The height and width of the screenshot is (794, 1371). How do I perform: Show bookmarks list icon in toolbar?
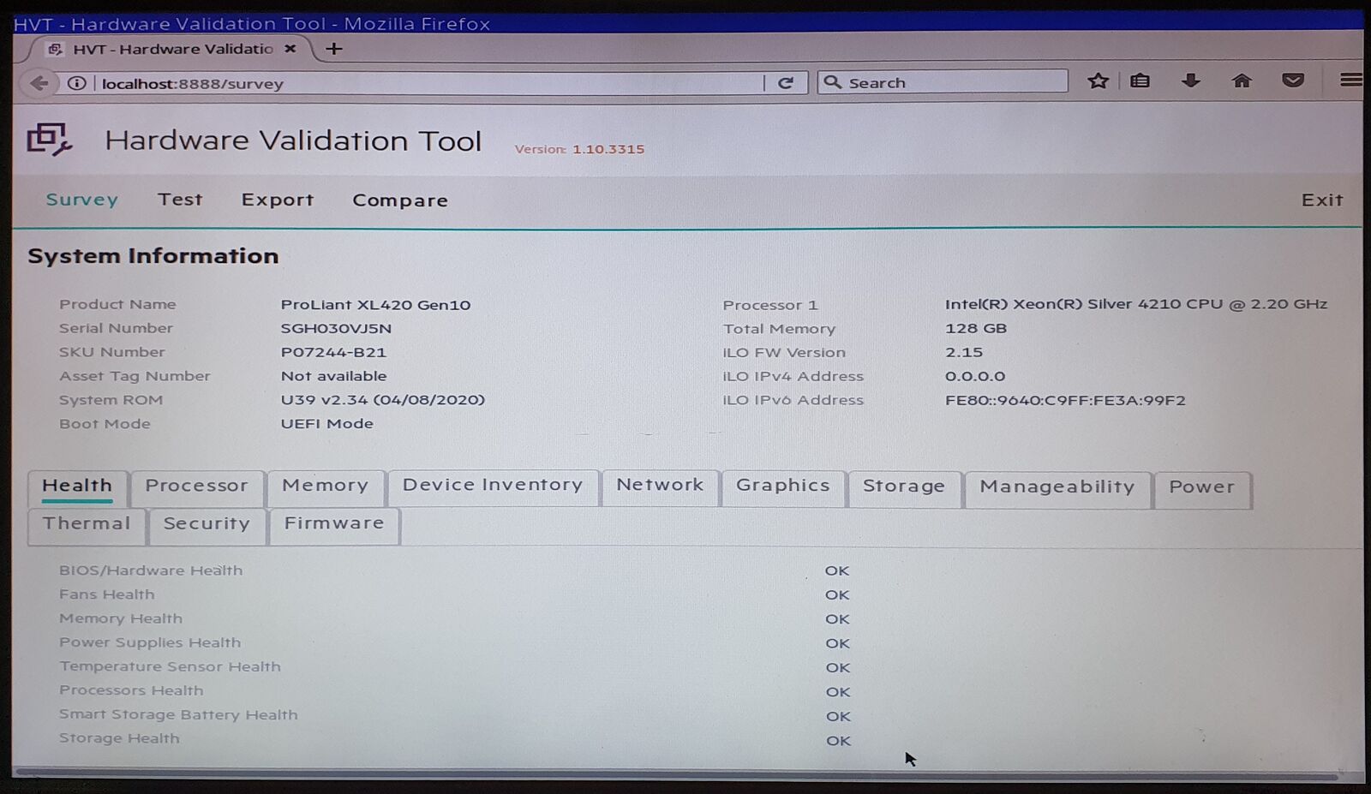[x=1140, y=81]
